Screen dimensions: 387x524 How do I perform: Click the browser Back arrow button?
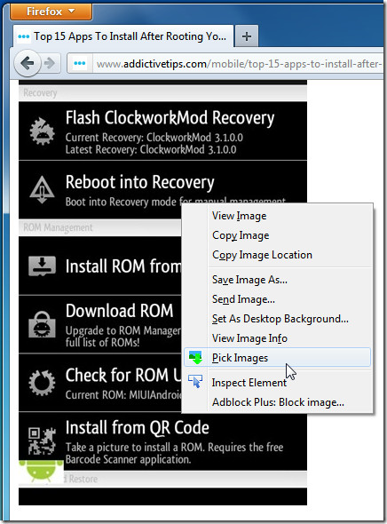(28, 63)
